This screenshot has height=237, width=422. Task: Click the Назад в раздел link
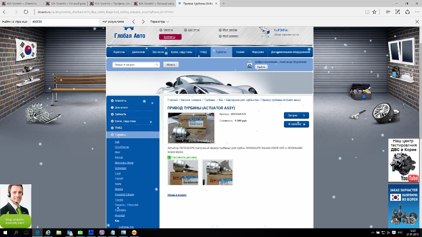[x=177, y=195]
